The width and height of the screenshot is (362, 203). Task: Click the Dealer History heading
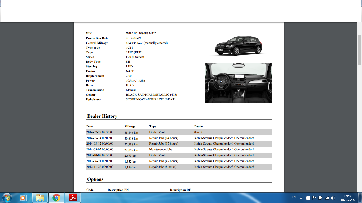(x=102, y=116)
